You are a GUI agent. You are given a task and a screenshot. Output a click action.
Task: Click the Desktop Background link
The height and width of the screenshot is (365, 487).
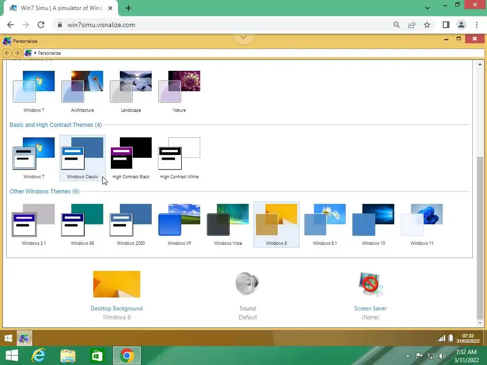click(x=117, y=308)
